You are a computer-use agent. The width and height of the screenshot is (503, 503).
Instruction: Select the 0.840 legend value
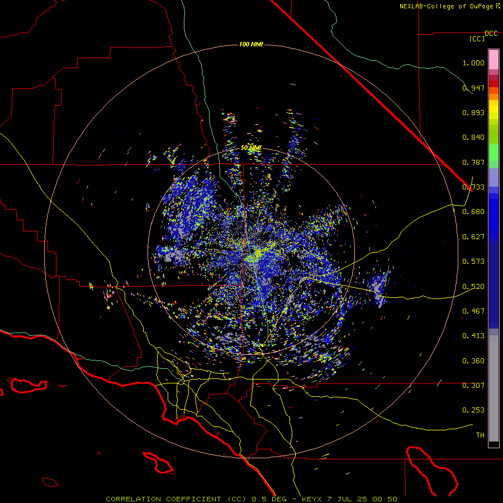pos(473,137)
